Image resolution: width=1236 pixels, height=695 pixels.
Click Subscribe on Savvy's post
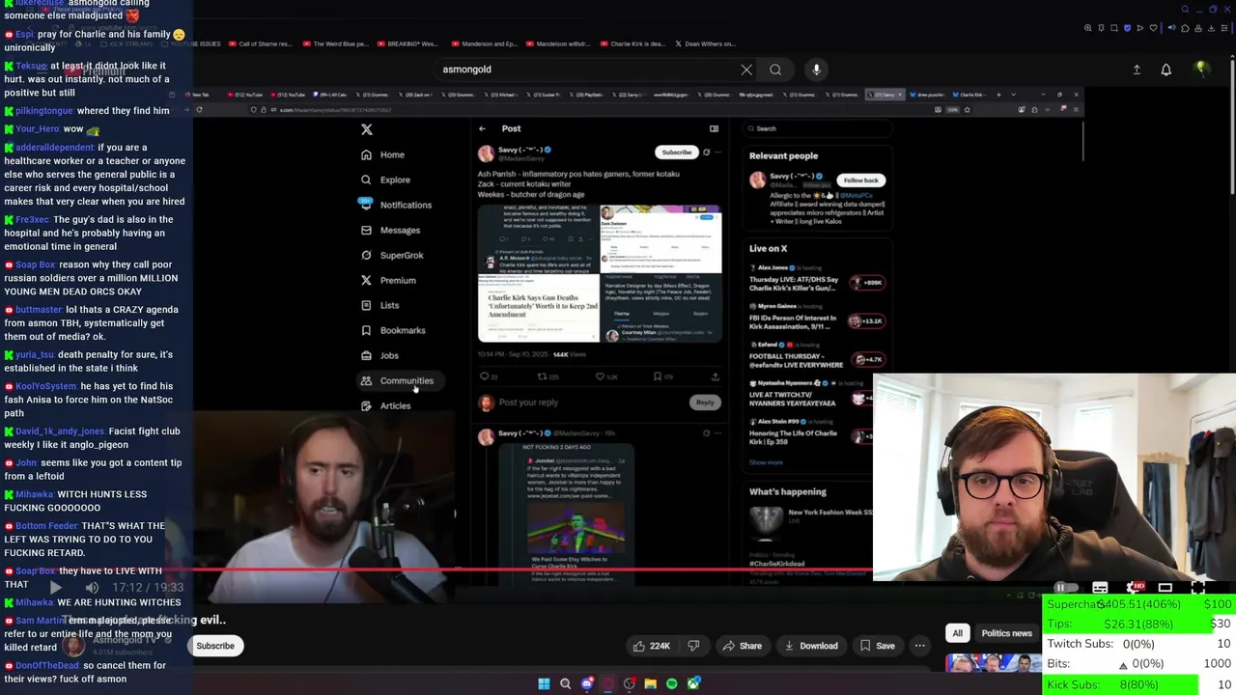point(676,153)
